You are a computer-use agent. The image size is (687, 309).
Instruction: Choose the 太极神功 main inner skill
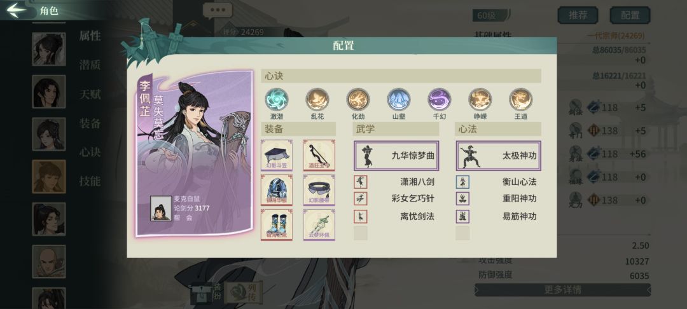(x=499, y=156)
